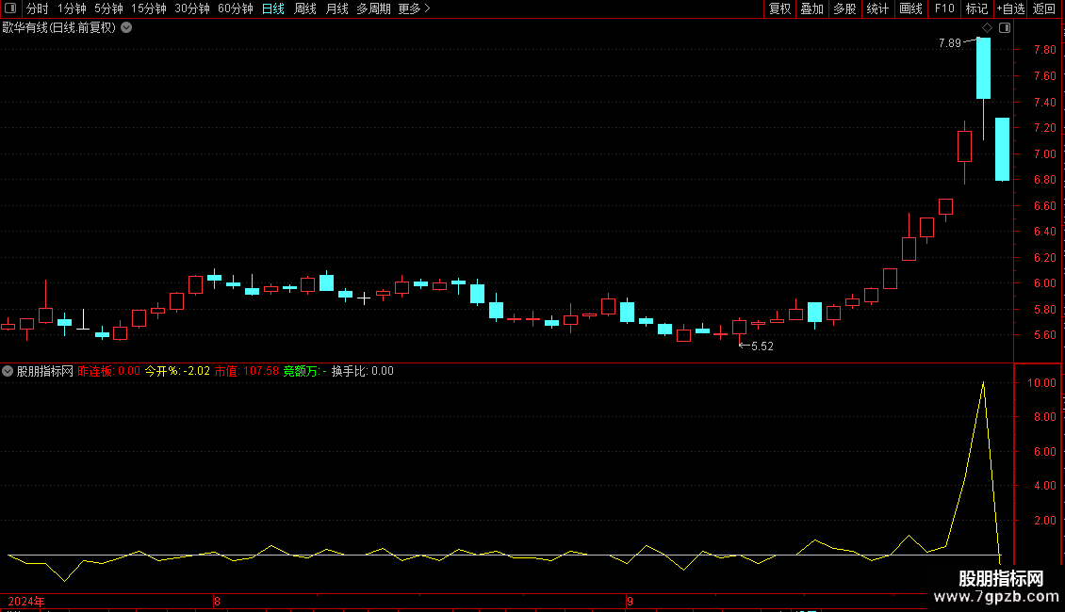The image size is (1065, 612).
Task: Click month 8 marker on time axis
Action: click(217, 601)
